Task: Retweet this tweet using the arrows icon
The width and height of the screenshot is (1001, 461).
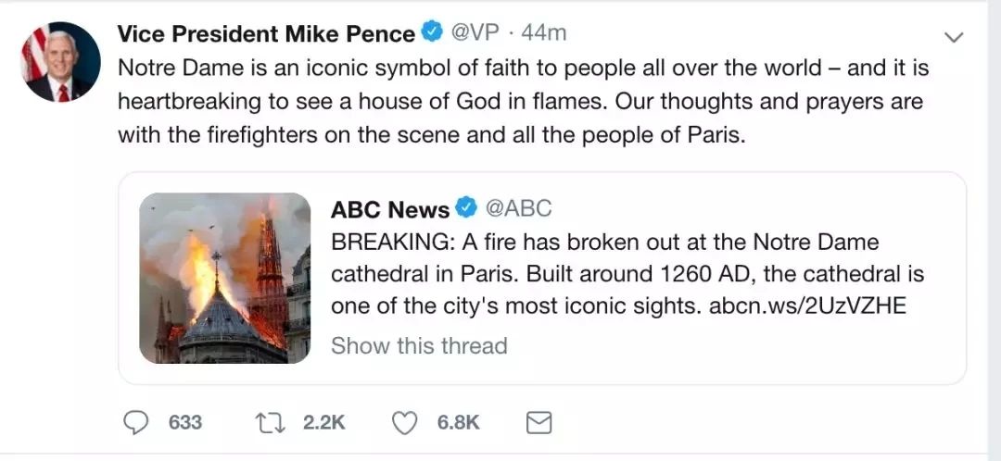Action: [269, 422]
